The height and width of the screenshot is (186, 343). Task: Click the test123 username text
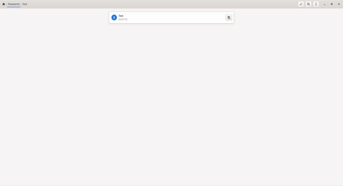click(123, 19)
